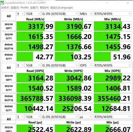Click the All button in the IOPS panel

tap(9, 68)
